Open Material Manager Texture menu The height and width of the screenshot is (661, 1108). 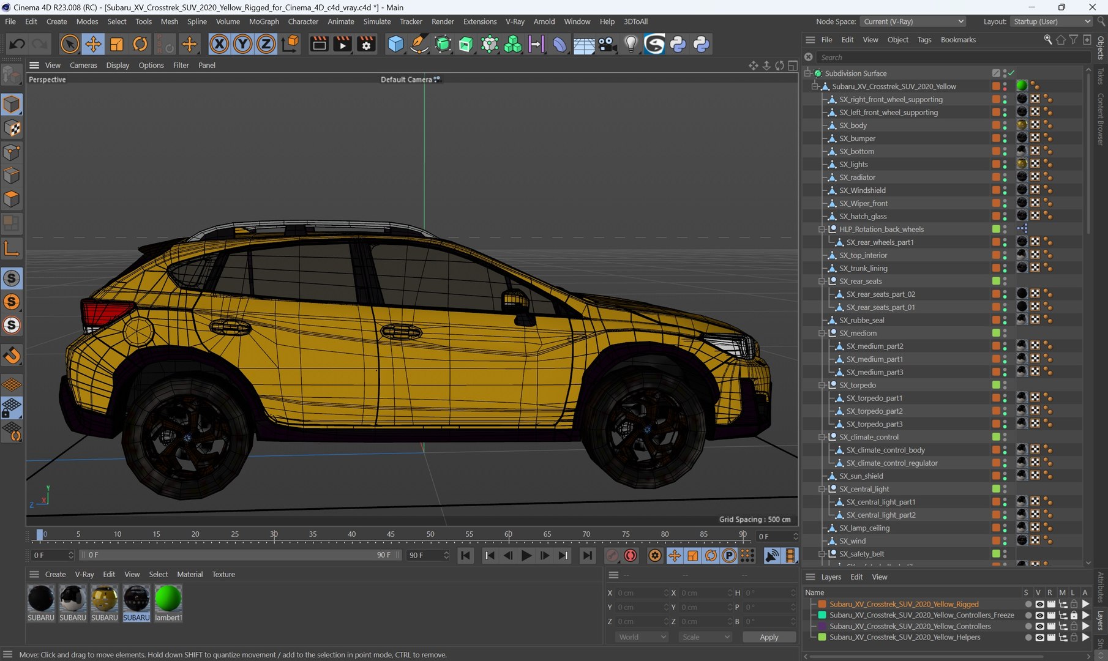(223, 575)
